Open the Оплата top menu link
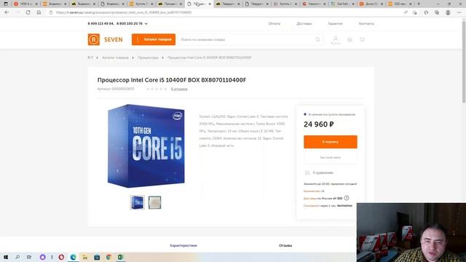 tap(275, 23)
